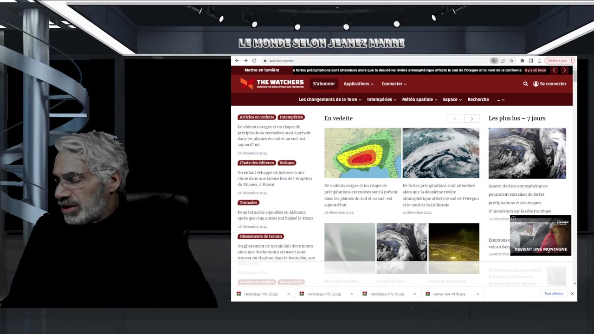This screenshot has width=594, height=334.
Task: Go forward using the browser forward arrow
Action: click(245, 61)
